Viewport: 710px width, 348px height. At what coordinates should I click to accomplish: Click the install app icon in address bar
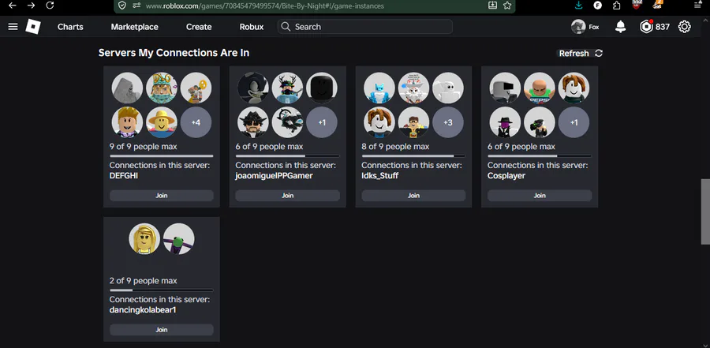coord(492,6)
